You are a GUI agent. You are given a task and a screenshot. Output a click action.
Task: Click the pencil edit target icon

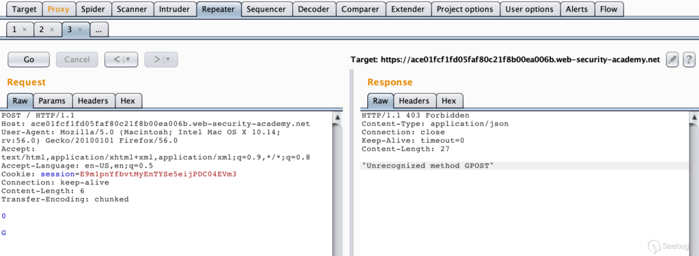pyautogui.click(x=672, y=59)
